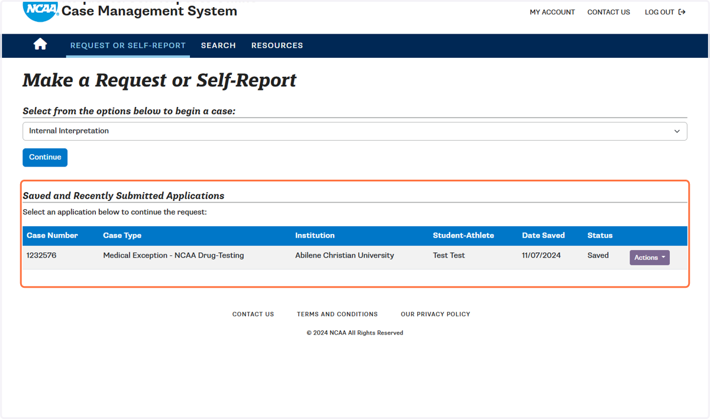The width and height of the screenshot is (710, 419).
Task: Click the NCAA logo
Action: click(41, 11)
